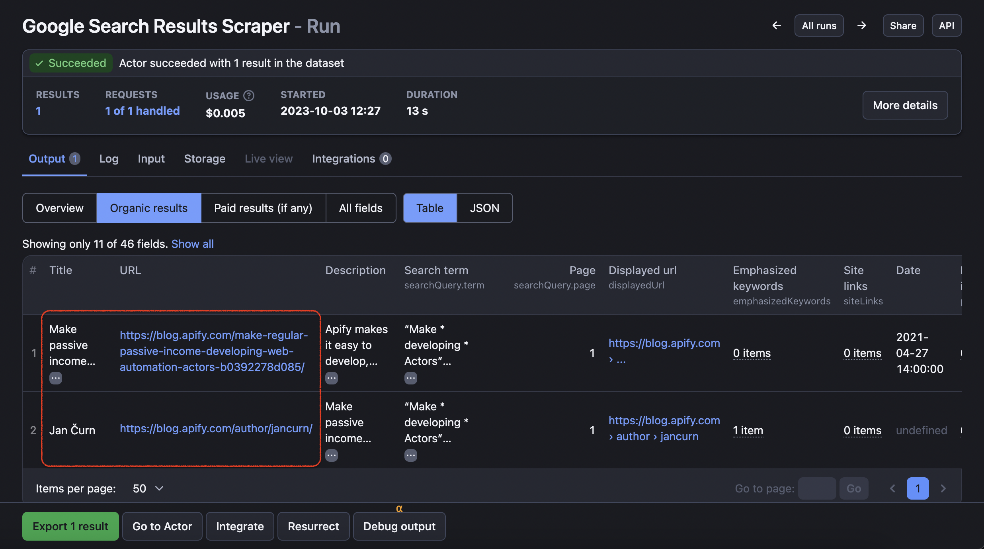The image size is (984, 549).
Task: Expand the Description ellipsis for row 1
Action: click(332, 378)
